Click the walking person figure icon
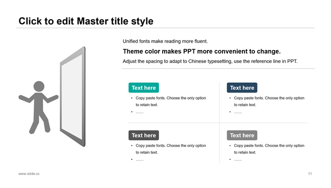331x188 pixels. [x=39, y=107]
